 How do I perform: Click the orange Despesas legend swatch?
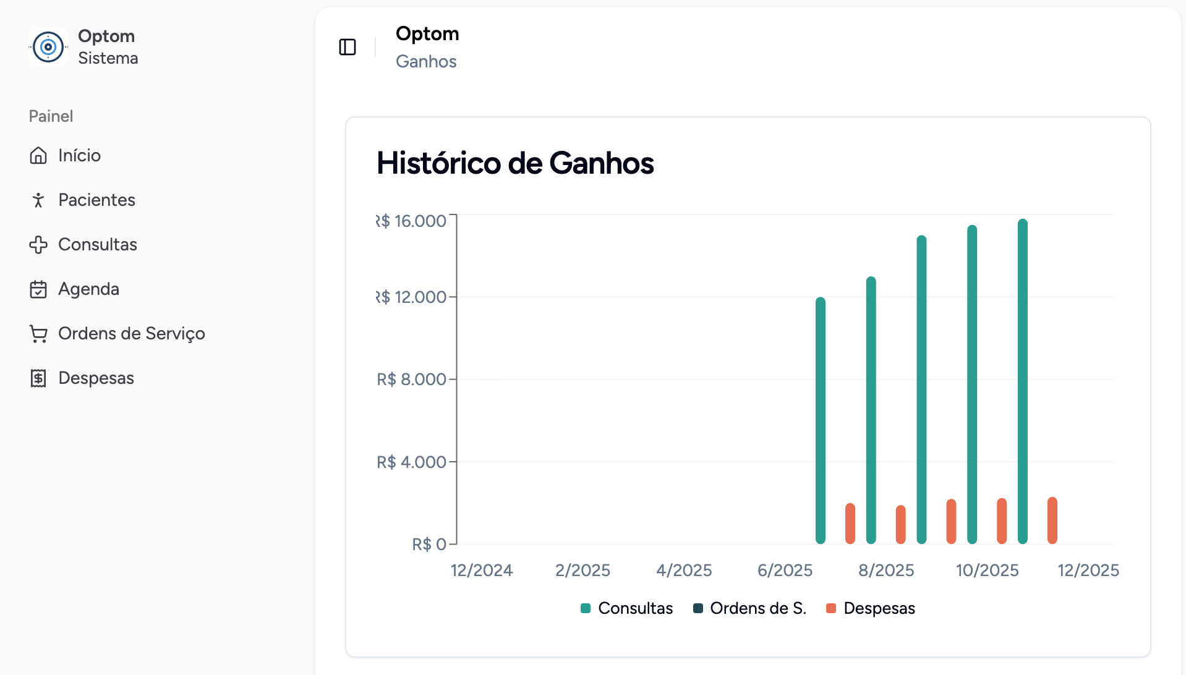[x=831, y=608]
